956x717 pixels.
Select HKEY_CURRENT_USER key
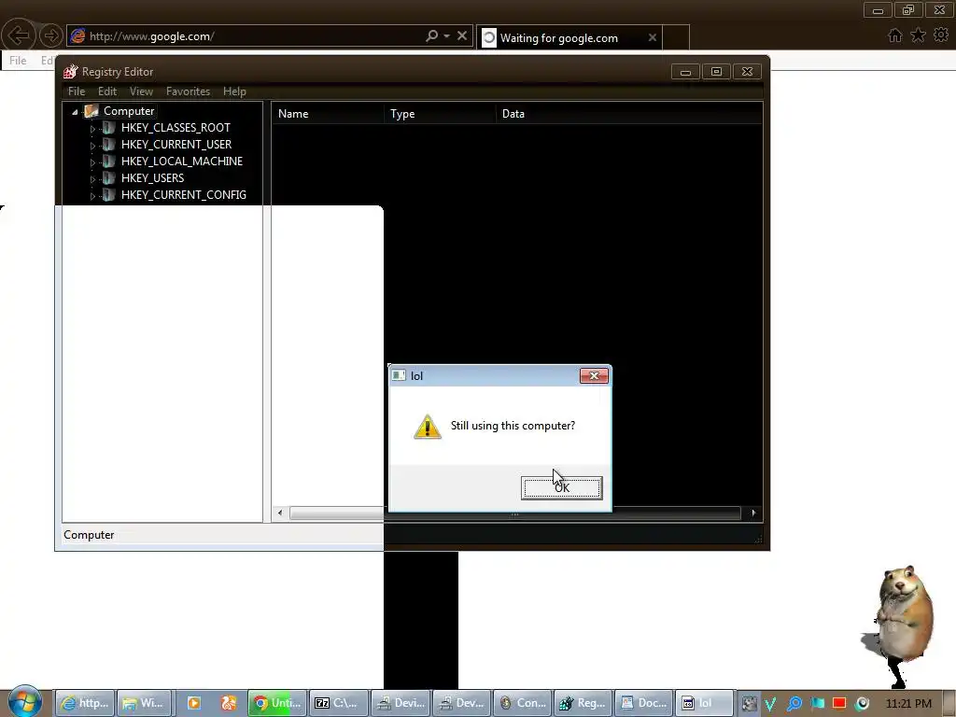176,145
